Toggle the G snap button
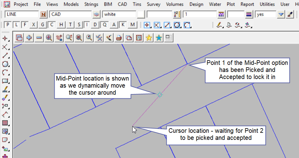299x158 pixels. click(x=43, y=25)
